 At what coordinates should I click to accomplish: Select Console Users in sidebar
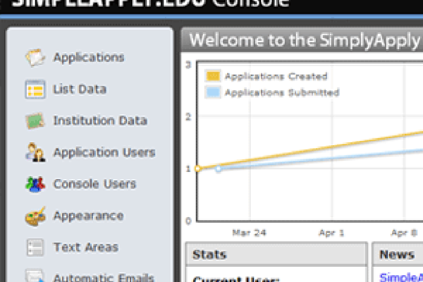[x=95, y=184]
